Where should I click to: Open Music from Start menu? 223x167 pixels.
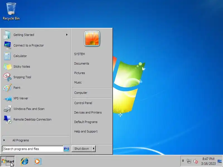click(78, 82)
